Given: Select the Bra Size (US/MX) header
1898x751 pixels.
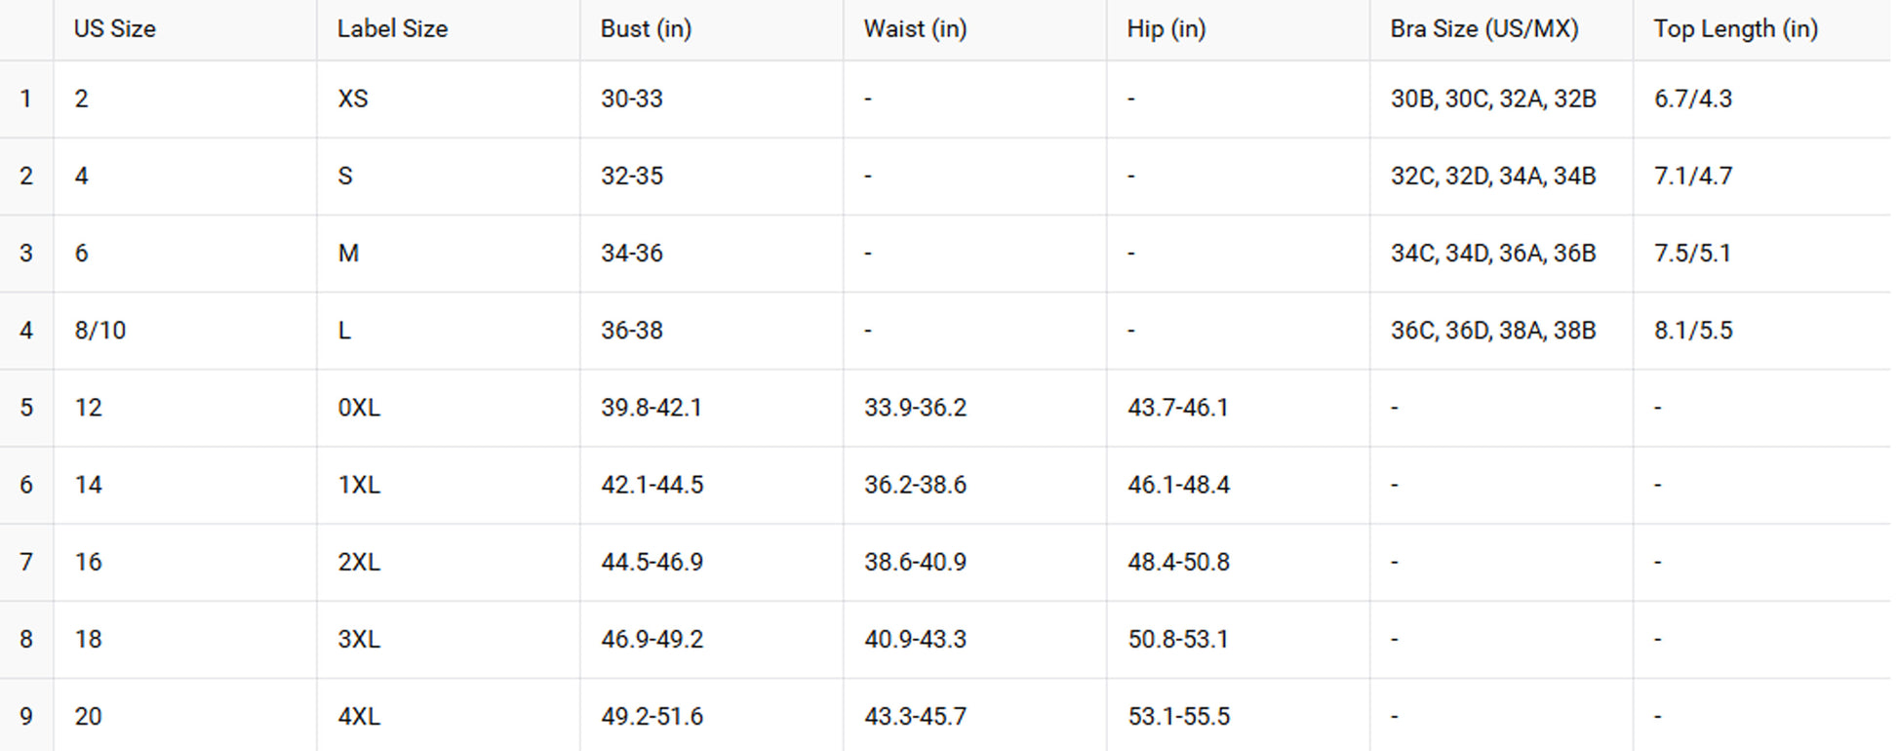Looking at the screenshot, I should (1483, 29).
